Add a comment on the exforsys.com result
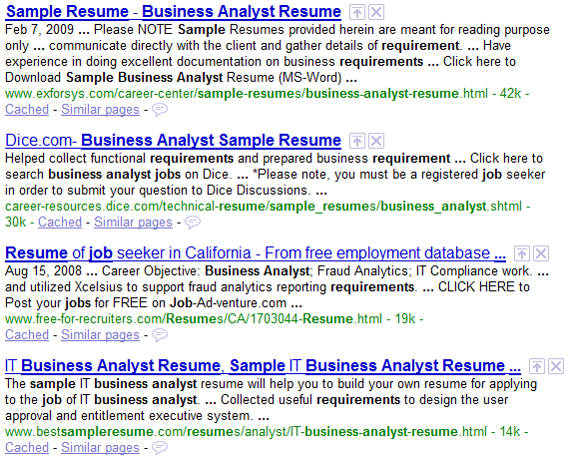The height and width of the screenshot is (462, 571). (160, 109)
